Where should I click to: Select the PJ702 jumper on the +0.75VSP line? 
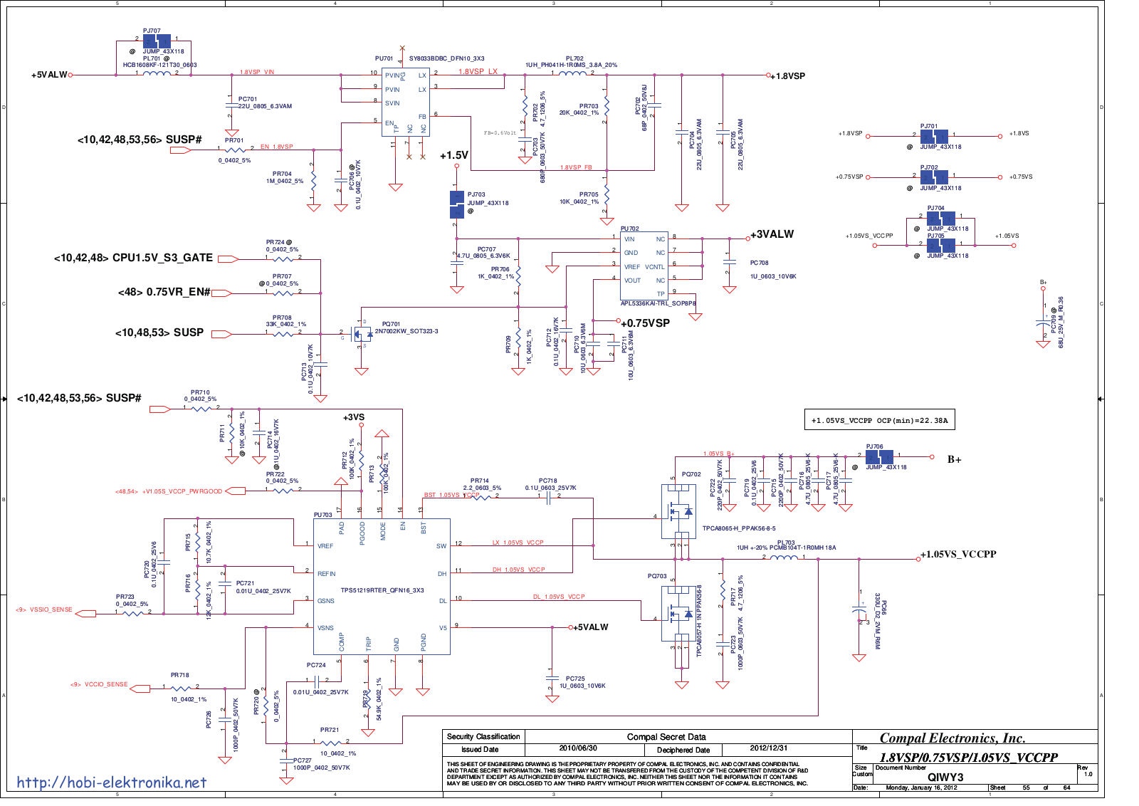coord(934,177)
